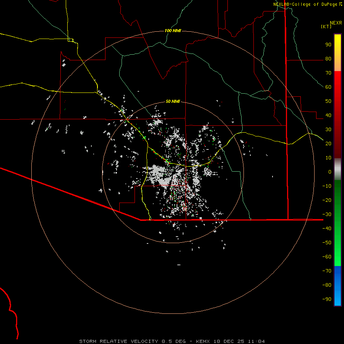
Task: Click the -20 value on velocity scale
Action: point(327,200)
